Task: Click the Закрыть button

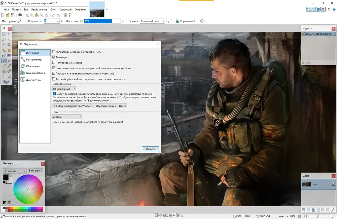Action: click(150, 149)
